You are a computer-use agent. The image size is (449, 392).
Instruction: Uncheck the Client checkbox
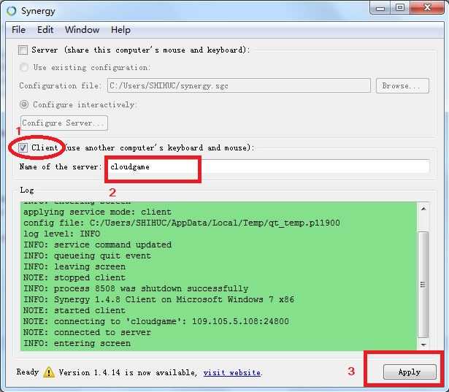pyautogui.click(x=23, y=147)
